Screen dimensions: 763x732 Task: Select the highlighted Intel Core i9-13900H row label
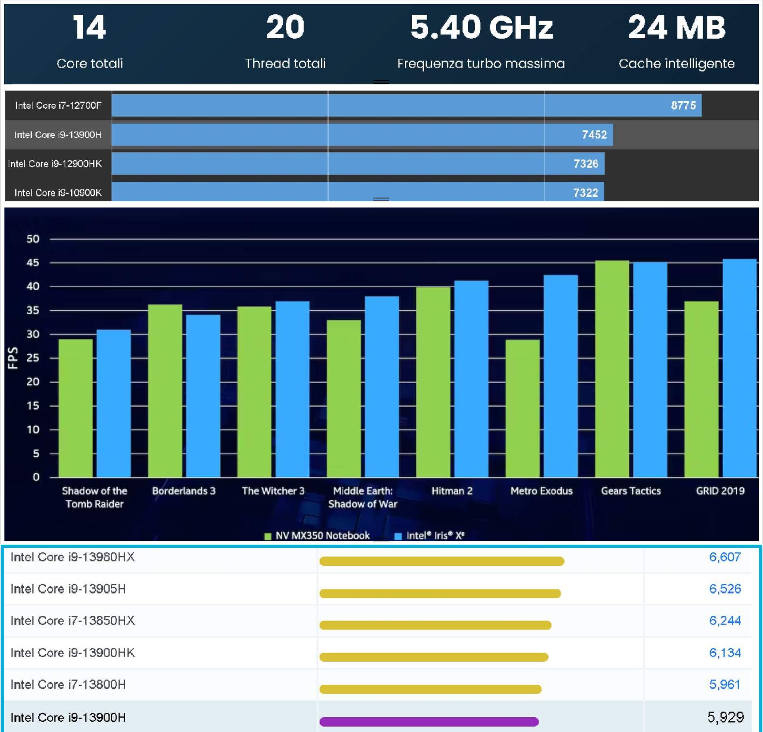click(68, 717)
